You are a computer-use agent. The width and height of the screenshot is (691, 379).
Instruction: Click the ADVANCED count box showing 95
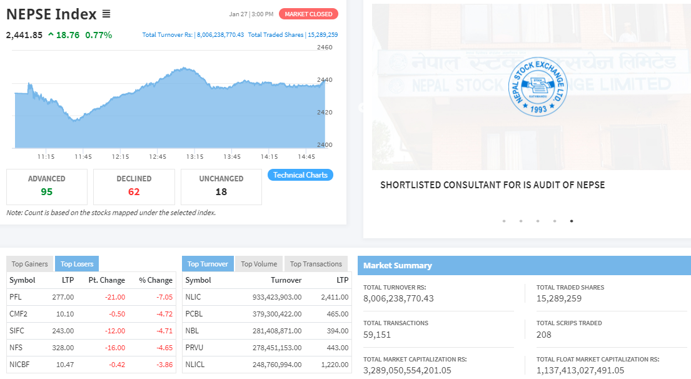point(47,187)
